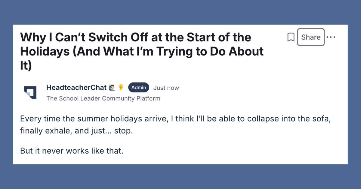Click the 'It)' at the title's end
The image size is (361, 189).
(26, 65)
